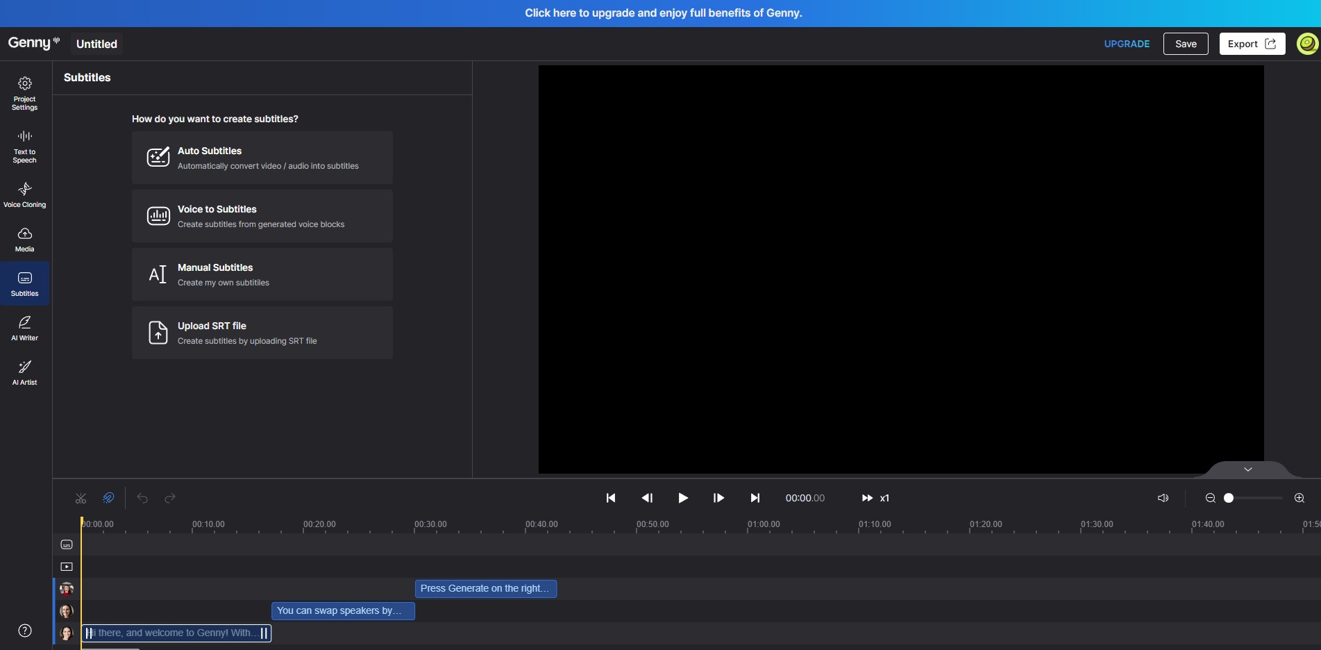Click the subtitle track icon
The image size is (1321, 650).
point(67,544)
